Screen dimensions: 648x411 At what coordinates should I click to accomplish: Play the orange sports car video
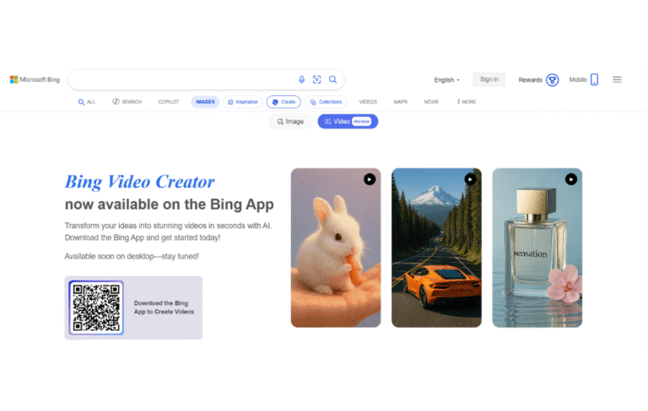[470, 179]
